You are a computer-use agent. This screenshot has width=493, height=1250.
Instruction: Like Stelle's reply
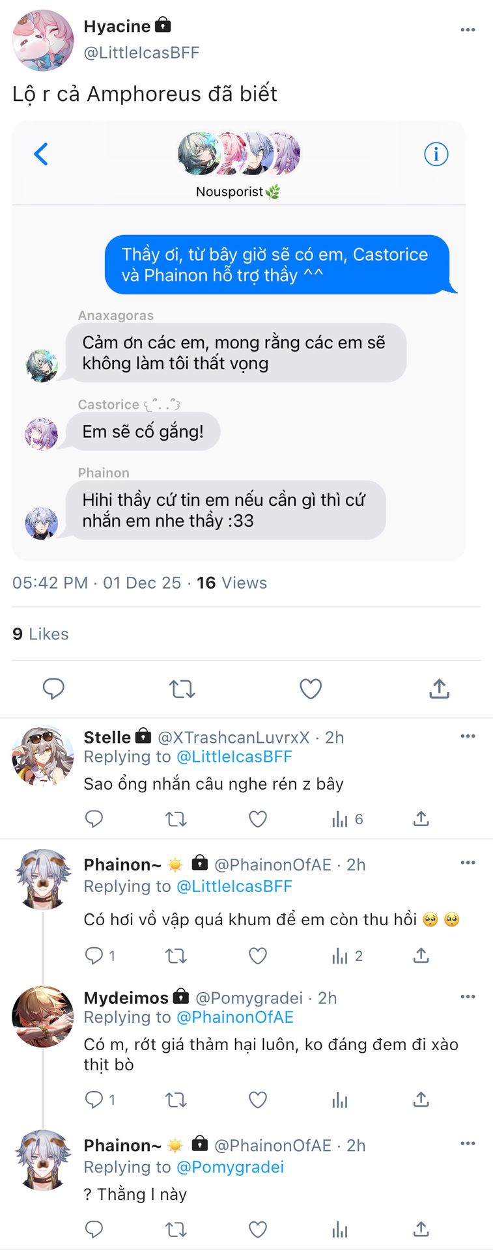click(258, 819)
